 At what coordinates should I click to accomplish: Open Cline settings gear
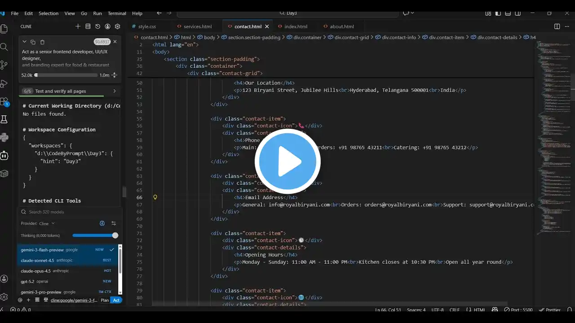click(x=117, y=26)
